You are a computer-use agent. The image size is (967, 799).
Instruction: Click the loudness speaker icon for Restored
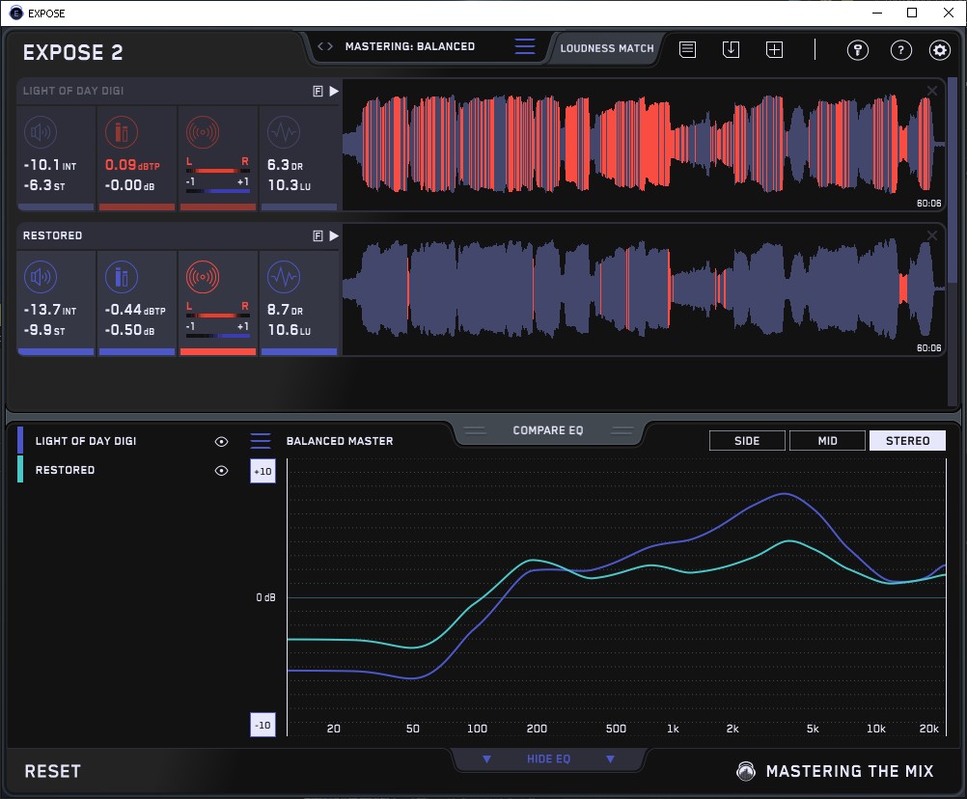click(40, 279)
